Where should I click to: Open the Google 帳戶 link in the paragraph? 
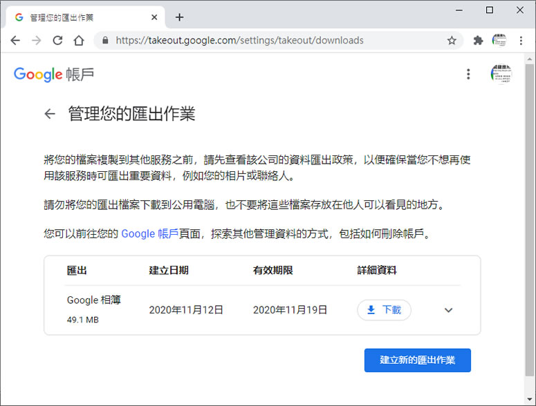tap(149, 233)
